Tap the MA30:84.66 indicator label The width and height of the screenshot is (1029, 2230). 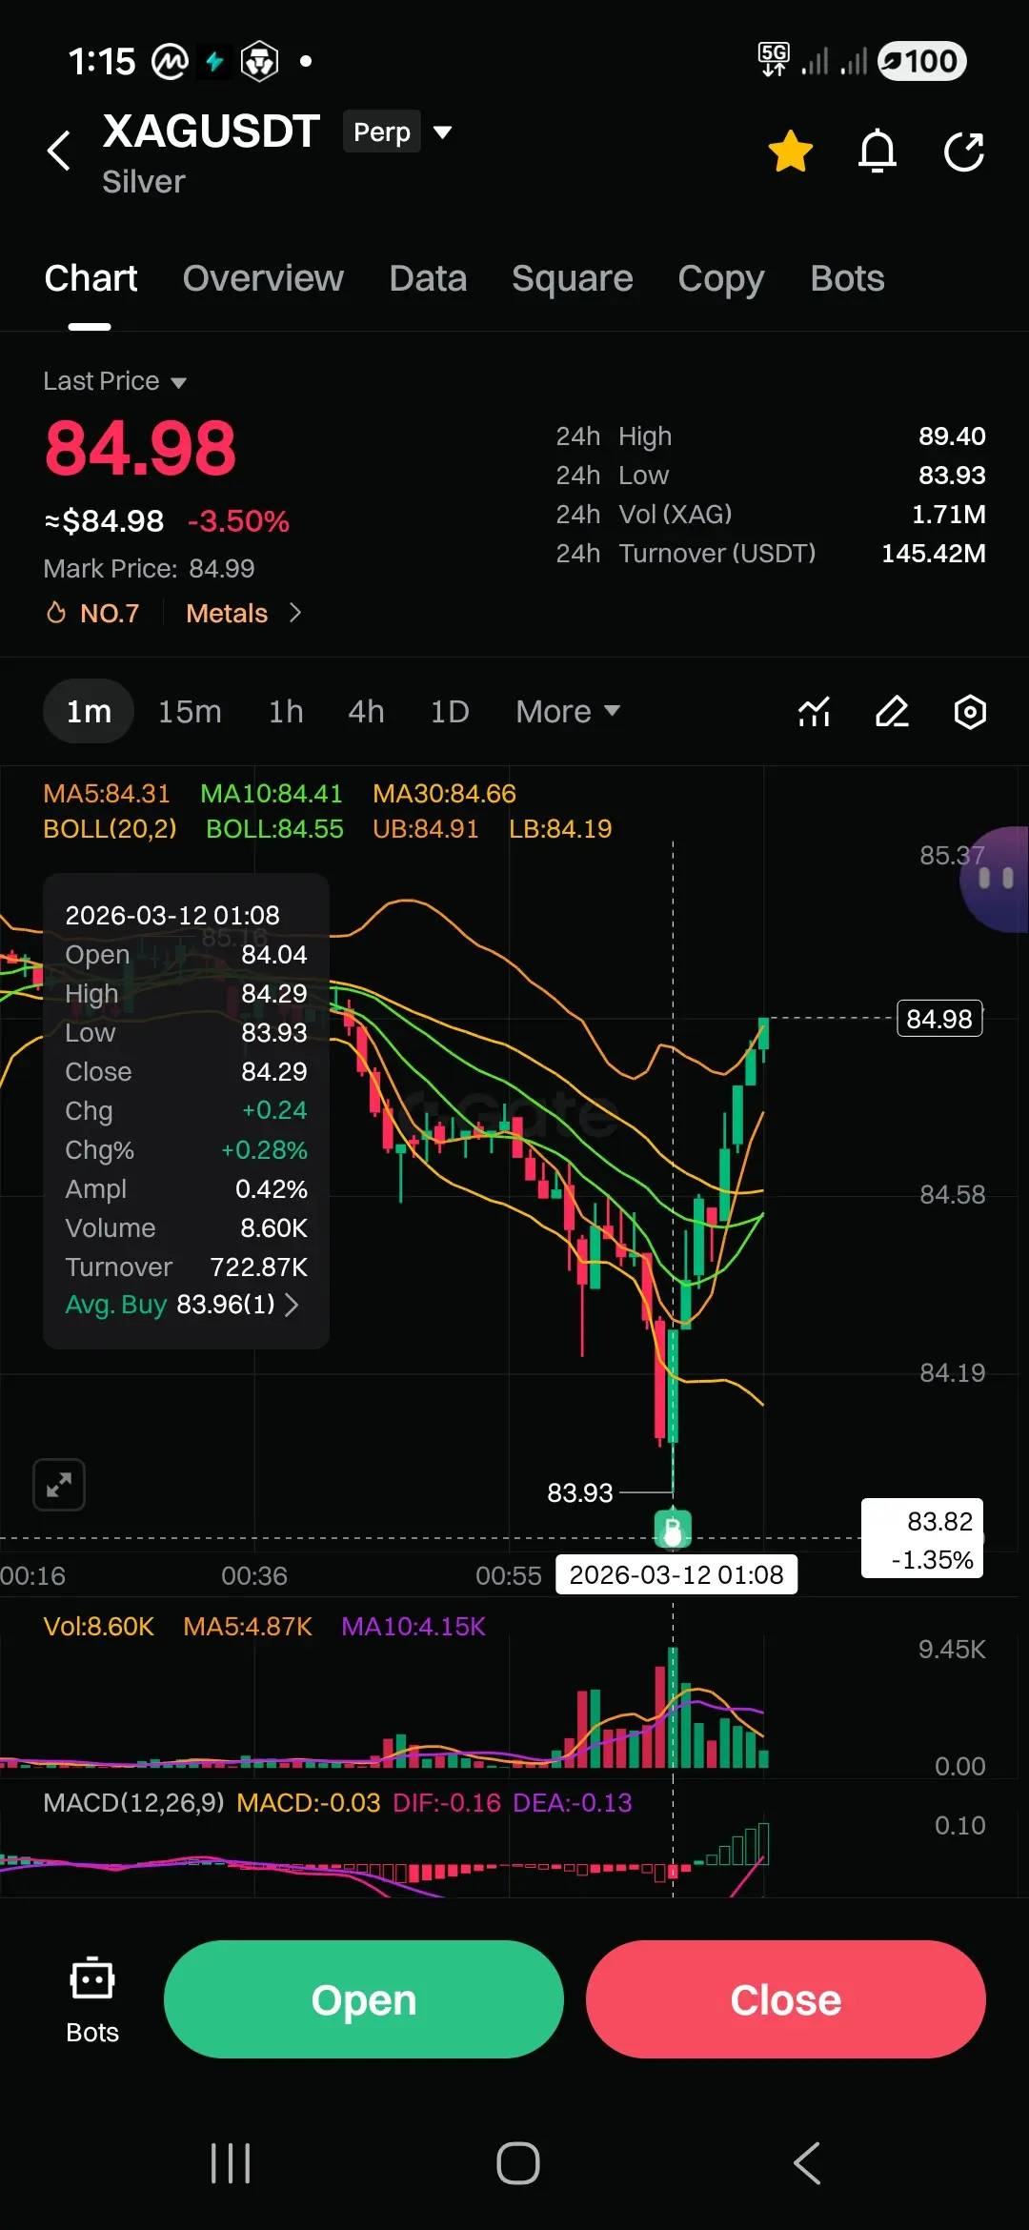coord(444,794)
